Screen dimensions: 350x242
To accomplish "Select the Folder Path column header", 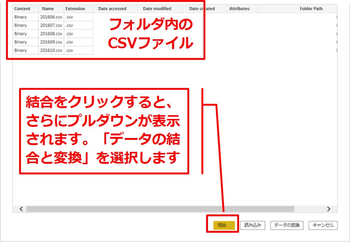I will pos(311,9).
